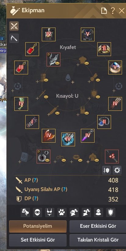Open Takılan Kristali Gör
This screenshot has width=126, height=251.
[98, 240]
